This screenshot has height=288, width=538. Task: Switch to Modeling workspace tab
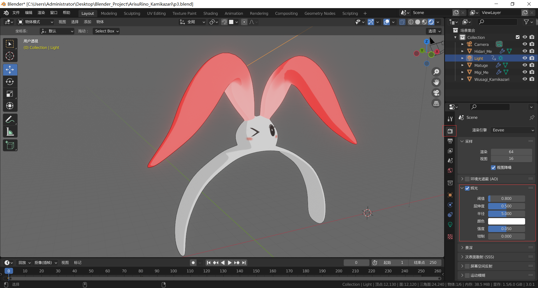pos(109,13)
